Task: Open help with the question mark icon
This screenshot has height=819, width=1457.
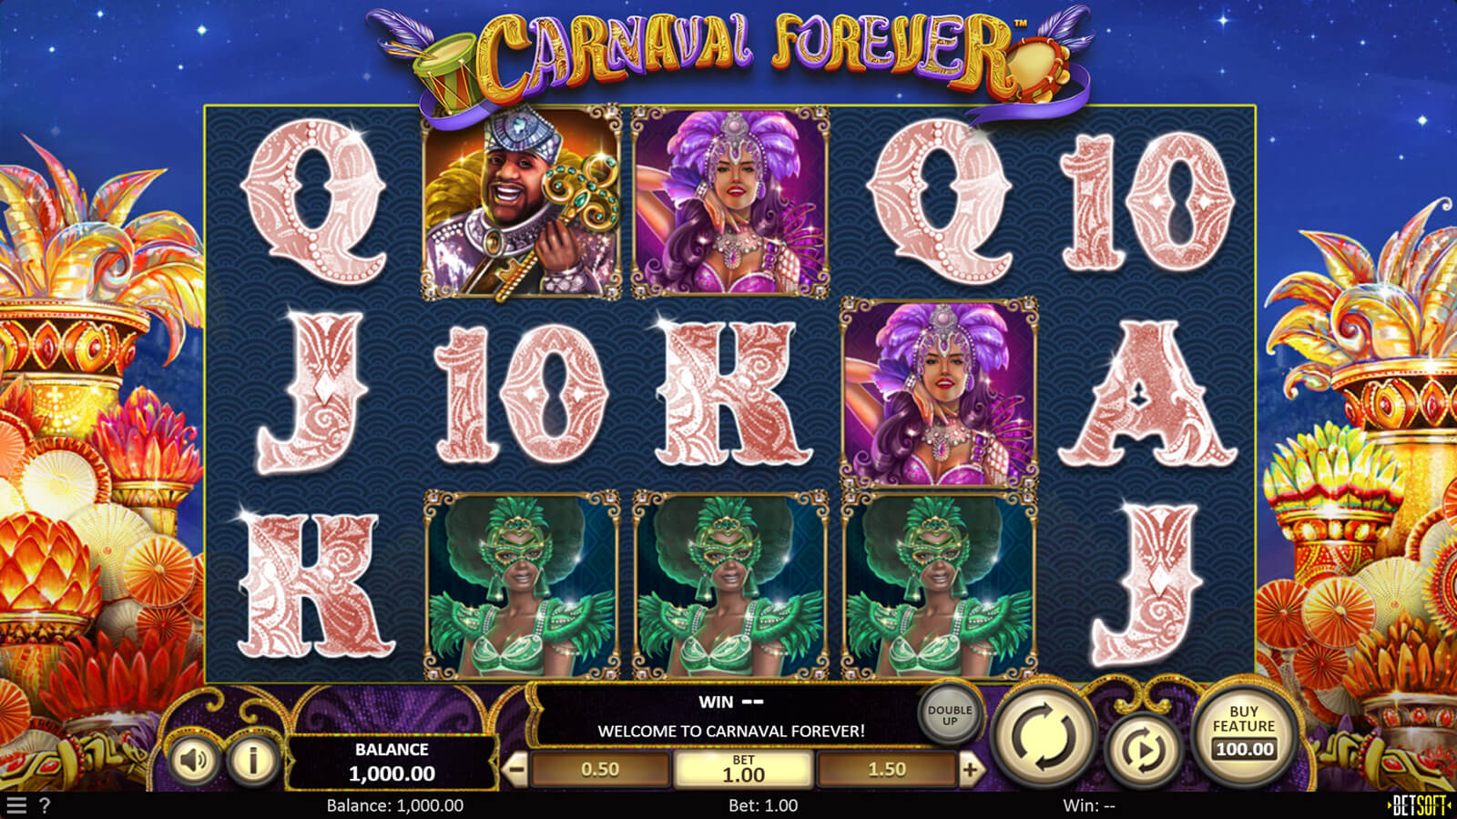Action: 45,805
